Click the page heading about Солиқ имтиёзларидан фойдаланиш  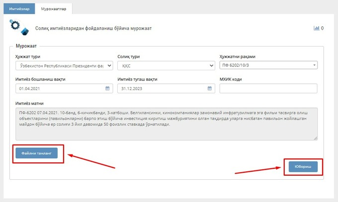94,28
